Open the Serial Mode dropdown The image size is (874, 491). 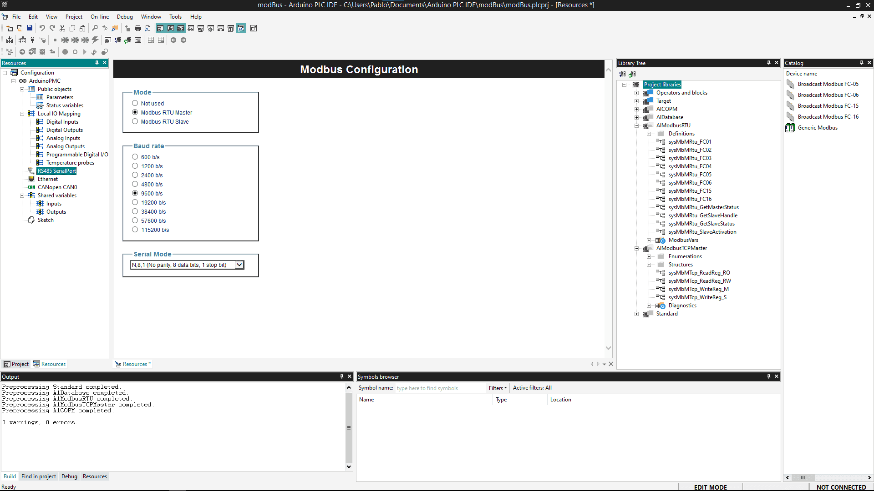[239, 265]
